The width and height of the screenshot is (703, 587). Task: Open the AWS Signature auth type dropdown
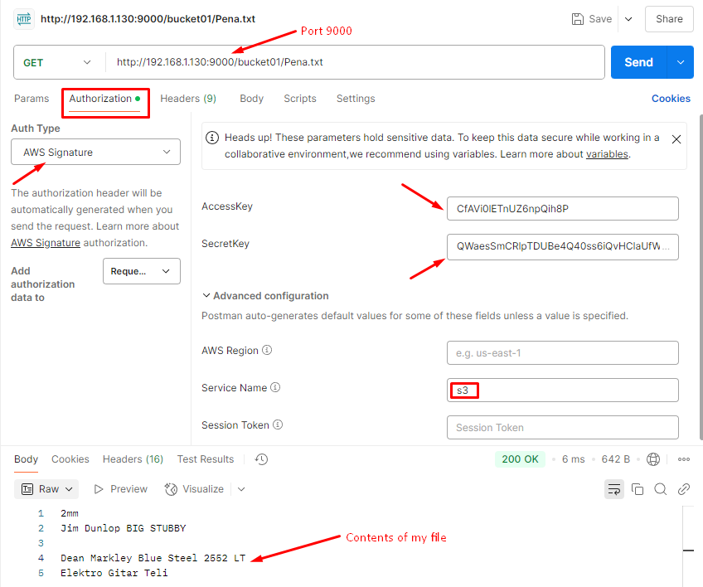pyautogui.click(x=95, y=153)
